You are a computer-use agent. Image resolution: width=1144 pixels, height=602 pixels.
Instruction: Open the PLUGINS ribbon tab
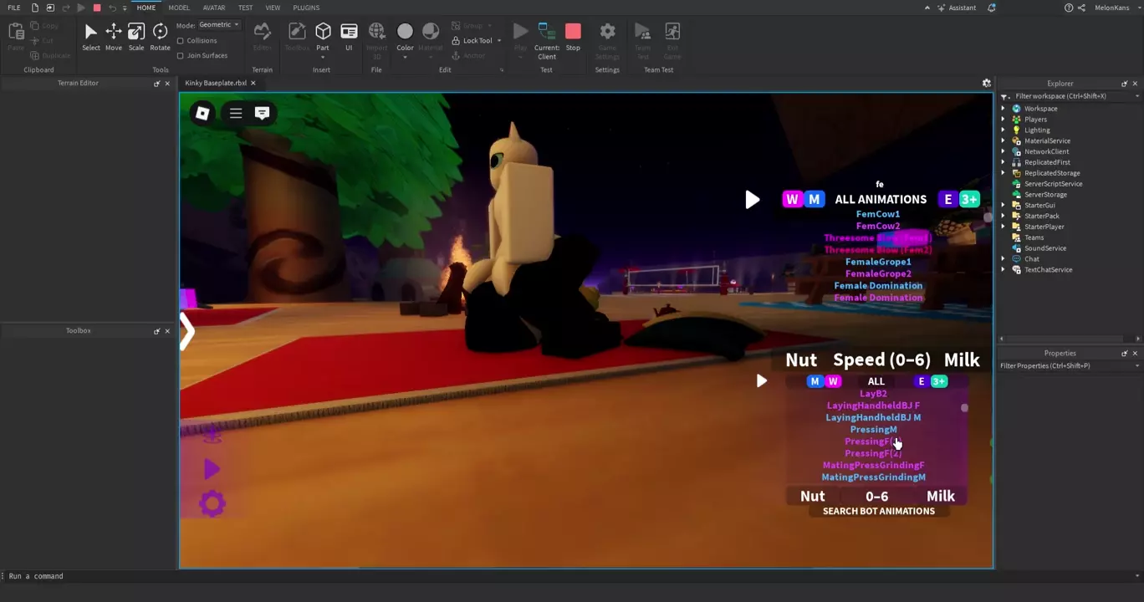(306, 8)
